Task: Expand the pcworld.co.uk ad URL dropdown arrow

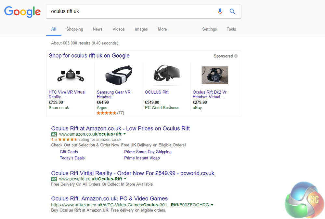Action: click(x=125, y=179)
